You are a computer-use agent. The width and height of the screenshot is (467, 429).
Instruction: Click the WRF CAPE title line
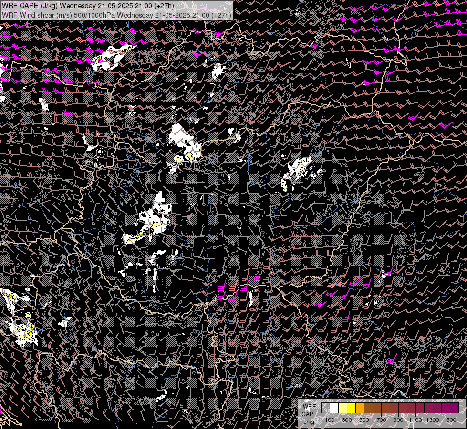pos(88,6)
